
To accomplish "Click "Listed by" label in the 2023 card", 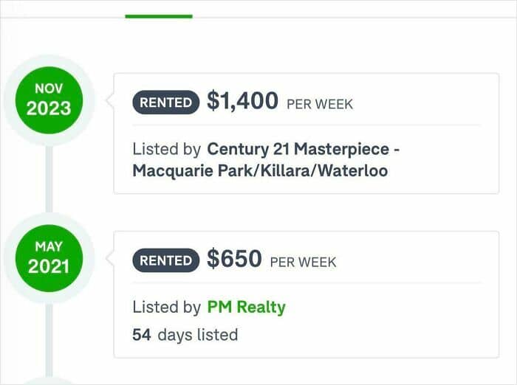I will point(166,149).
